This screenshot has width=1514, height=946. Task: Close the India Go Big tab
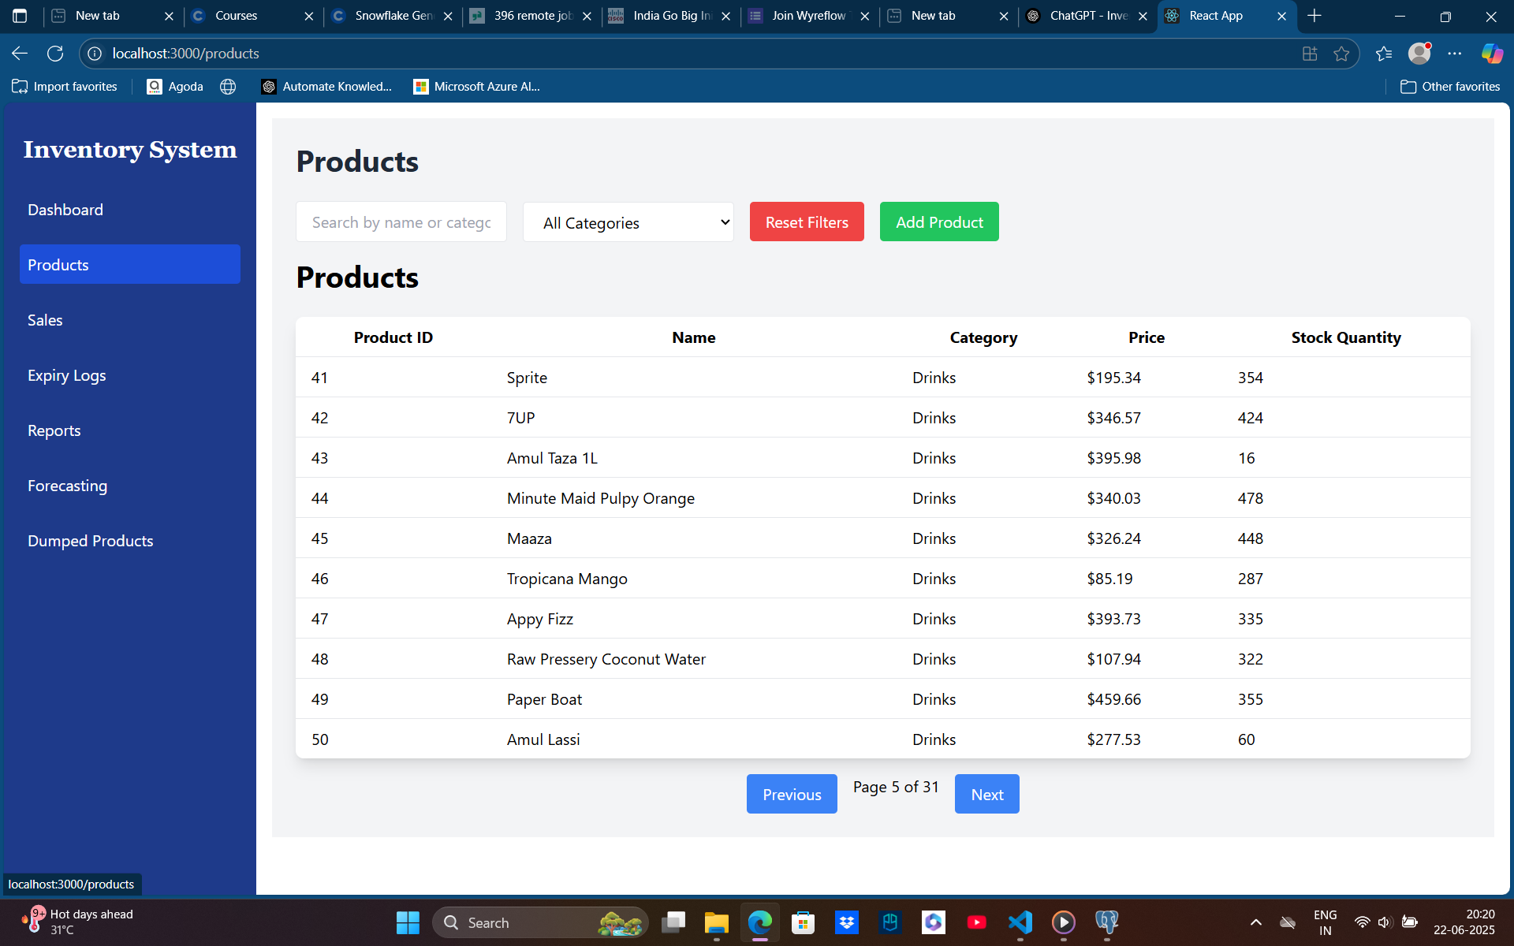725,16
